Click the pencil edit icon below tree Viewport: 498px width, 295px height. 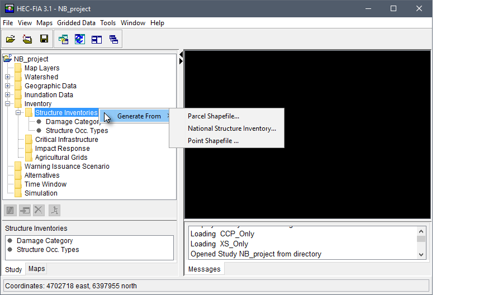[11, 210]
